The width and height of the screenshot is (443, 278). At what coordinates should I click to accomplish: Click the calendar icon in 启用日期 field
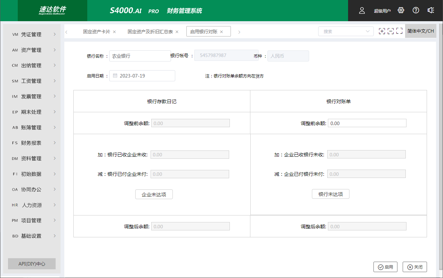click(115, 76)
